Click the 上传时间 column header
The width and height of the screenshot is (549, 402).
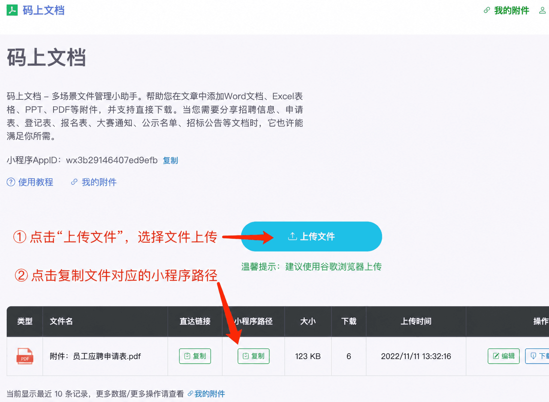tap(416, 321)
